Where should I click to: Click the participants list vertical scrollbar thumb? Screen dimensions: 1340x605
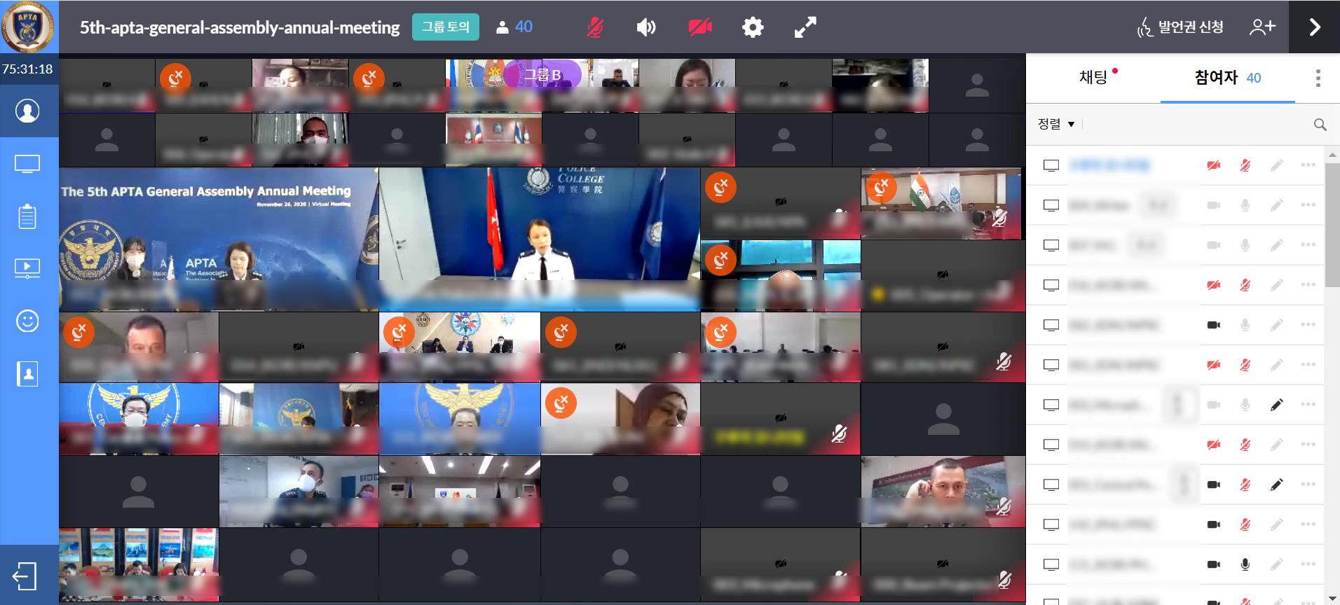pos(1332,224)
